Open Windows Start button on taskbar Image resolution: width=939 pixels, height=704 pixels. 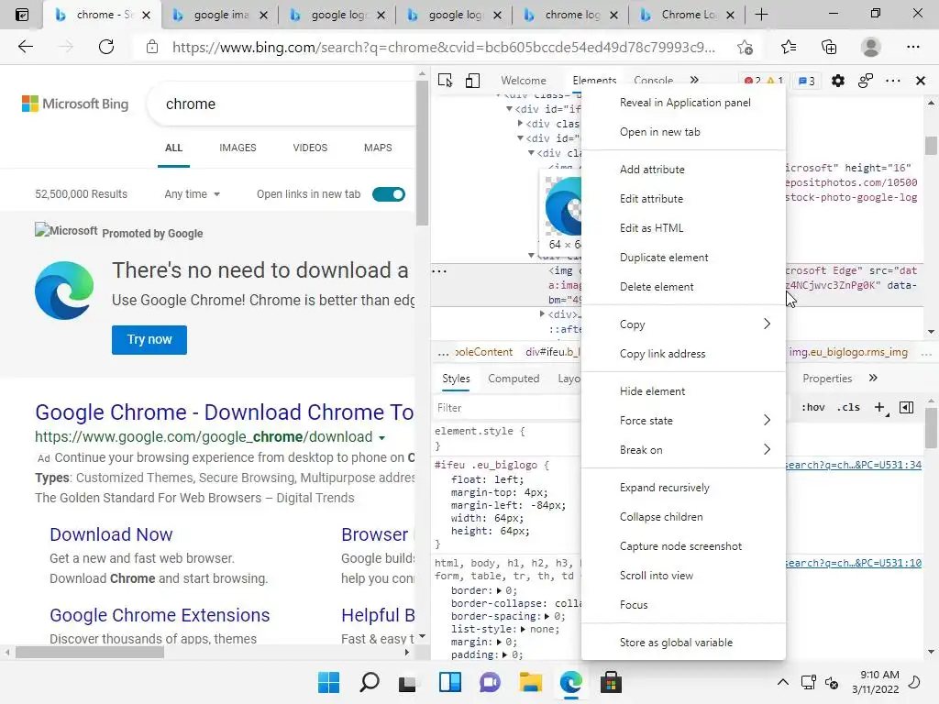[x=328, y=682]
